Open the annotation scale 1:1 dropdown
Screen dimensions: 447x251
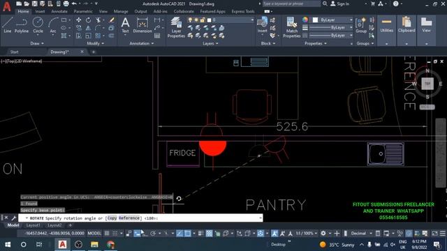[307, 234]
